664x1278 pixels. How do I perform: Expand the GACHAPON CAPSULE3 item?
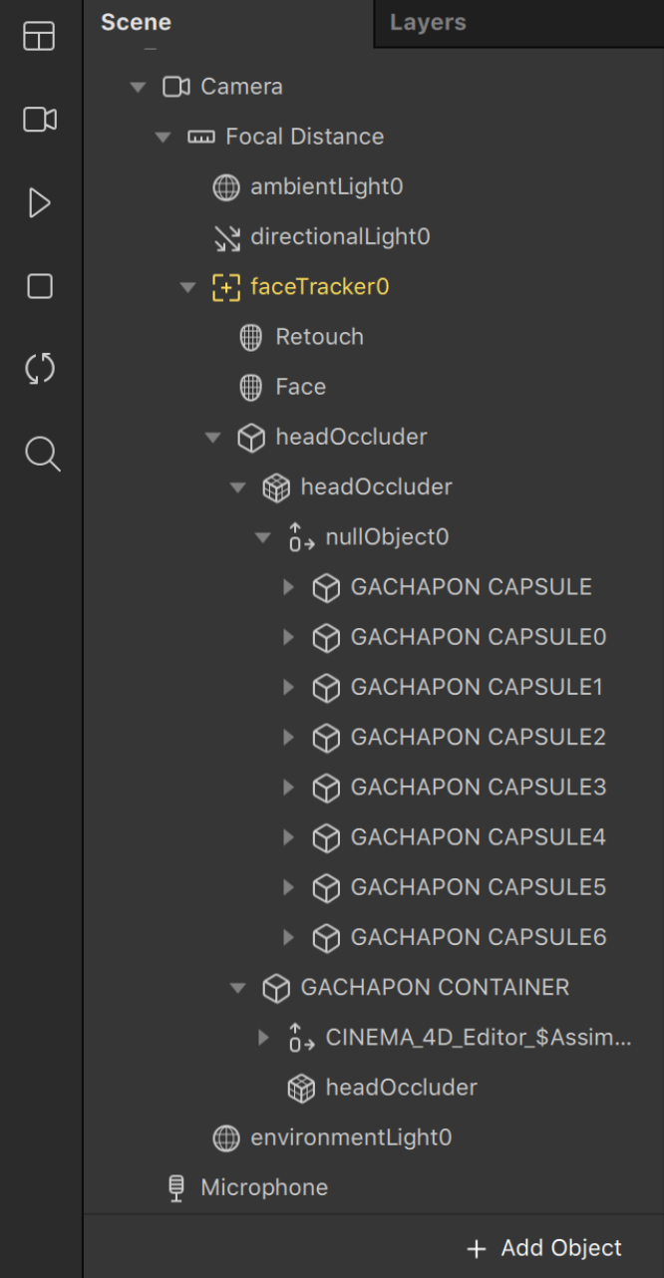click(x=288, y=788)
